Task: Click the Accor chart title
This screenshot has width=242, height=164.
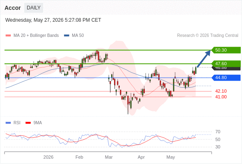Action: [x=13, y=8]
